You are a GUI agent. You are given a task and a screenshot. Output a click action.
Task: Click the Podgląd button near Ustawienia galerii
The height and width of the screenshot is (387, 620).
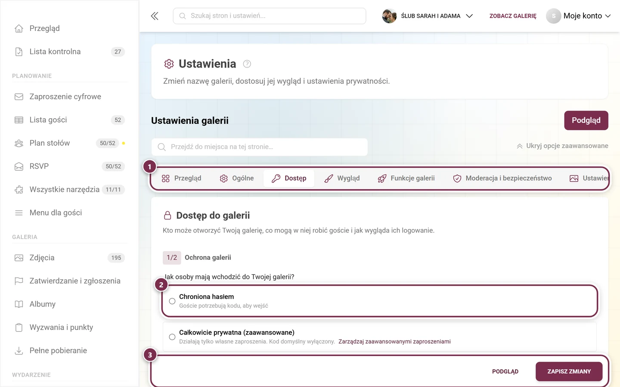(586, 120)
